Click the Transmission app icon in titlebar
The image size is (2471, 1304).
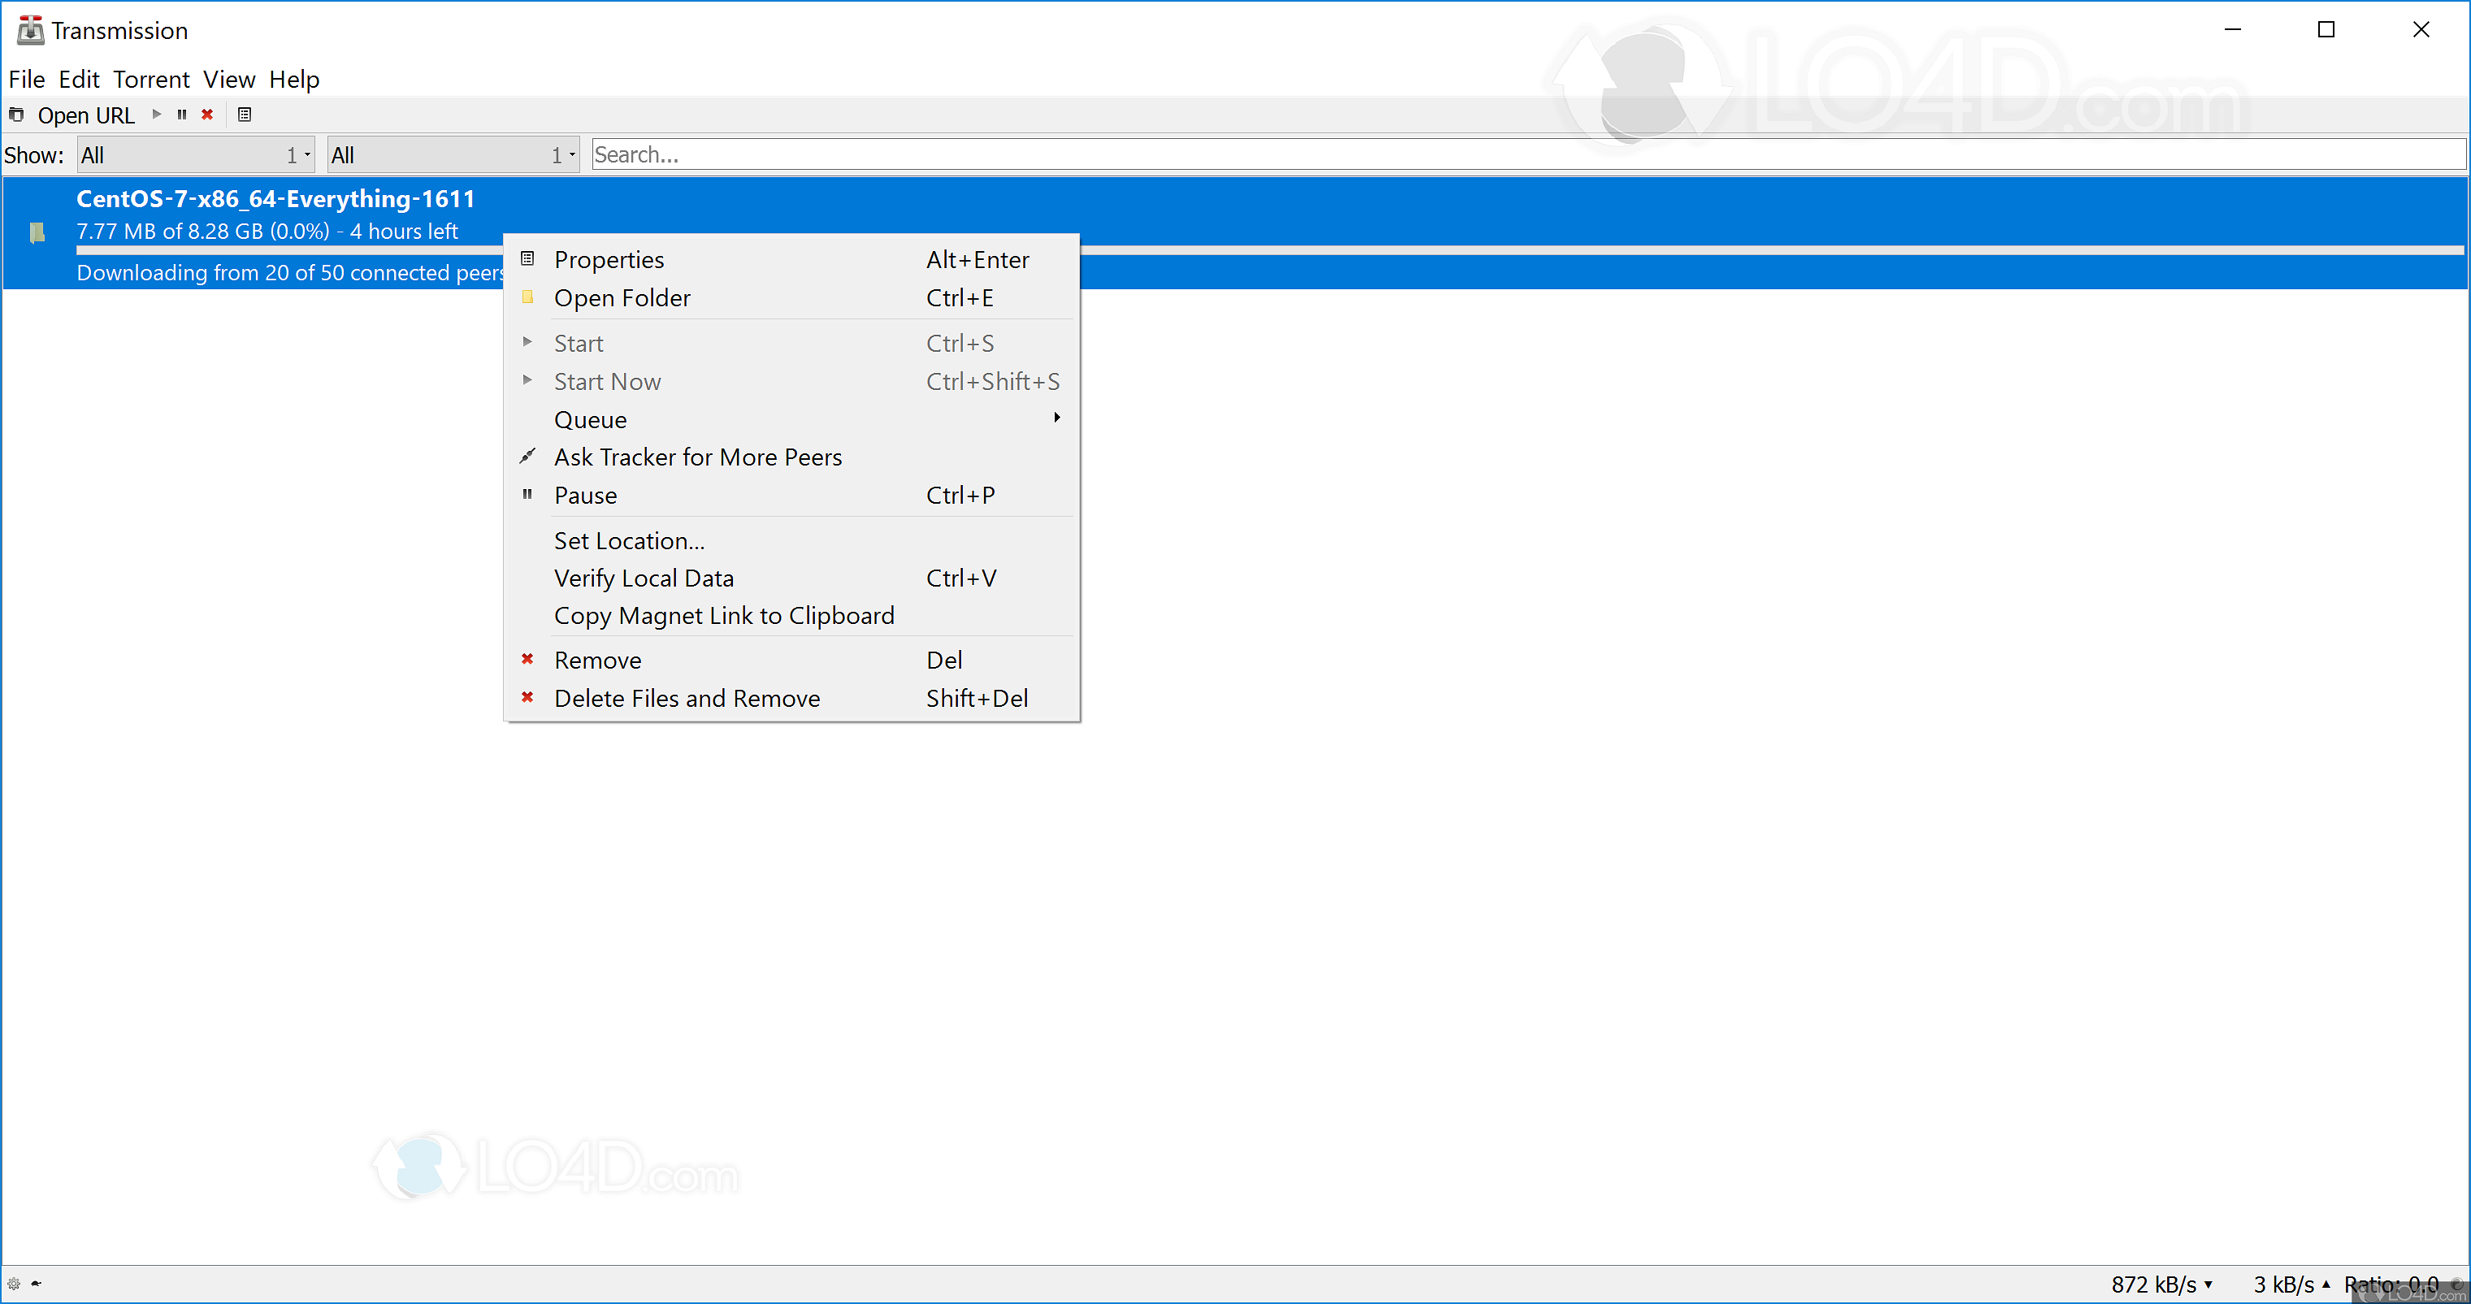point(28,31)
